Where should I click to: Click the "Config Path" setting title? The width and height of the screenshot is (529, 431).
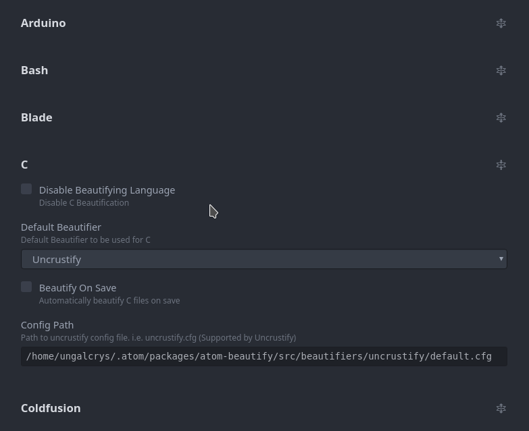pos(47,325)
